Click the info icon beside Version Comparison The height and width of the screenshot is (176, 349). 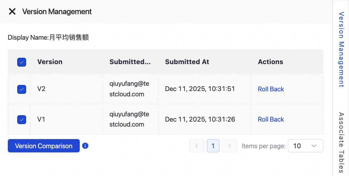click(x=85, y=146)
